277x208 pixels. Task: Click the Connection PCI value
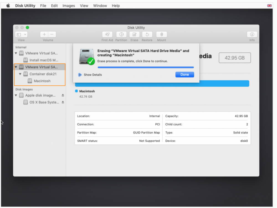pyautogui.click(x=158, y=124)
